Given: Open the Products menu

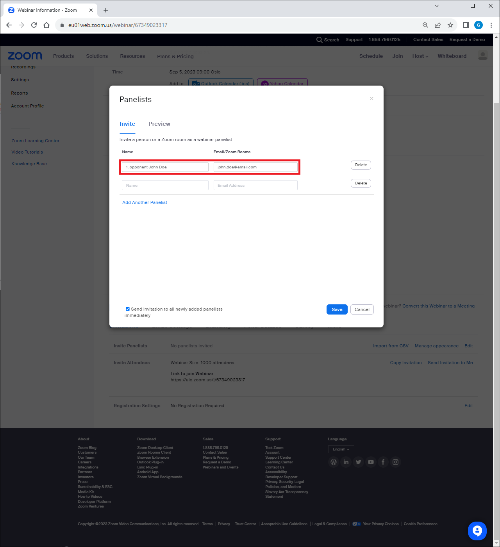Looking at the screenshot, I should point(64,56).
